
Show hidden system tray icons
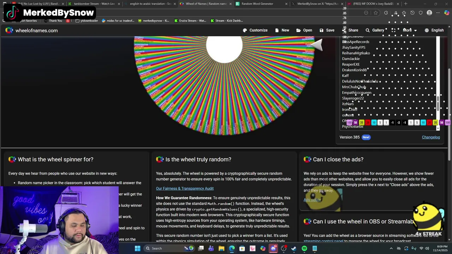(391, 248)
